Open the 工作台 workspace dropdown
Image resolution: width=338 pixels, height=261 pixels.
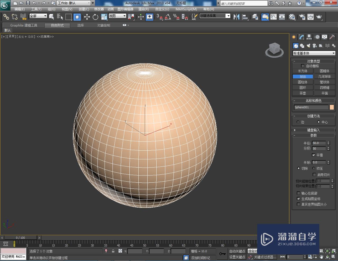(x=74, y=3)
